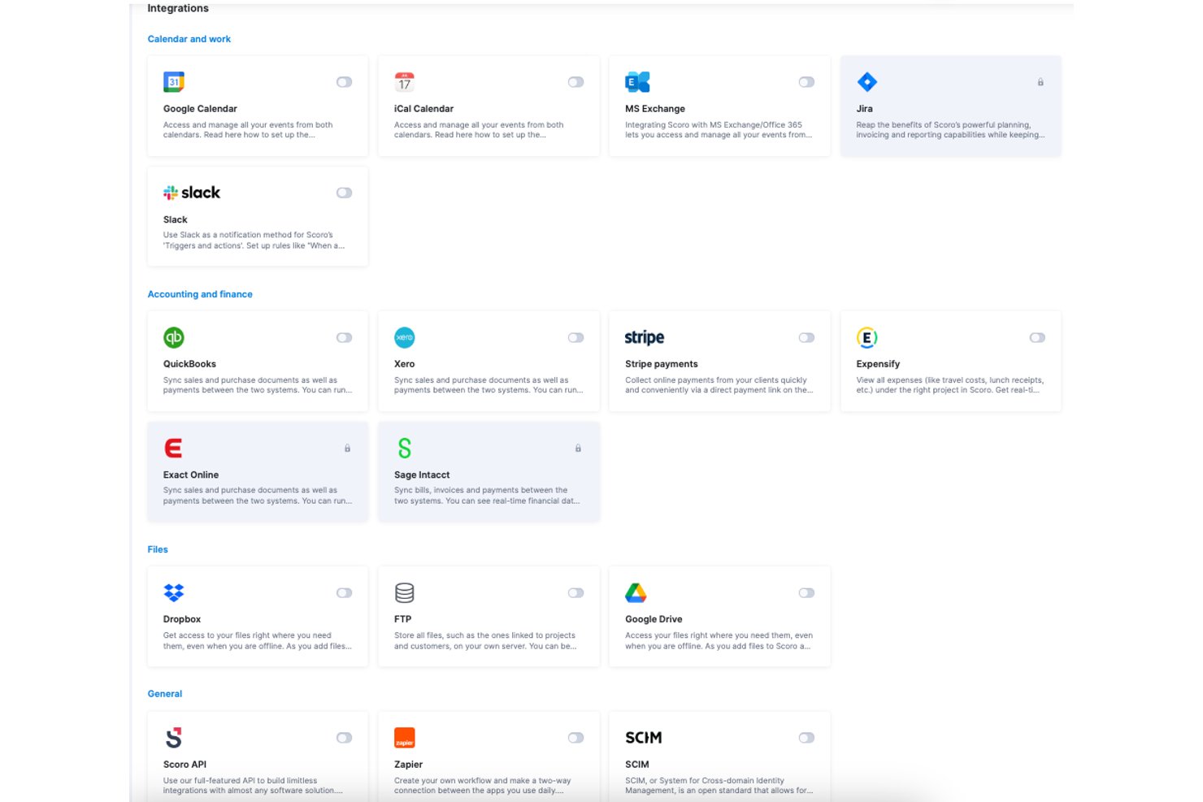This screenshot has width=1203, height=802.
Task: Enable the QuickBooks integration toggle
Action: point(345,337)
